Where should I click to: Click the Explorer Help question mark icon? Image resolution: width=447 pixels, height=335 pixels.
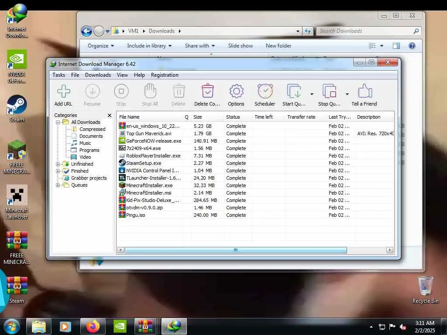pos(412,45)
